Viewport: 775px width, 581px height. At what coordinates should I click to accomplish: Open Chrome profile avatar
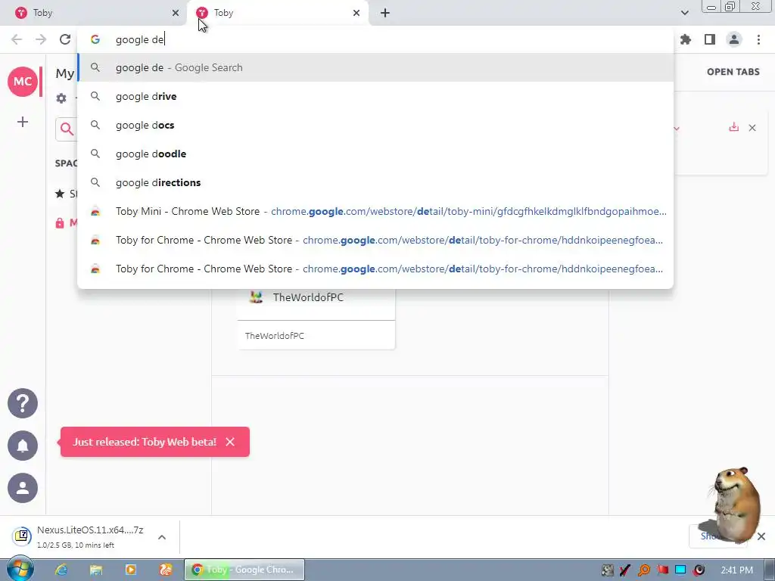pyautogui.click(x=734, y=39)
